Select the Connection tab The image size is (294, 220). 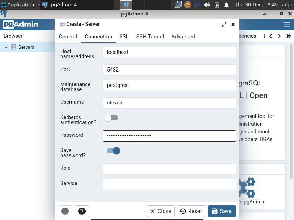[x=98, y=37]
